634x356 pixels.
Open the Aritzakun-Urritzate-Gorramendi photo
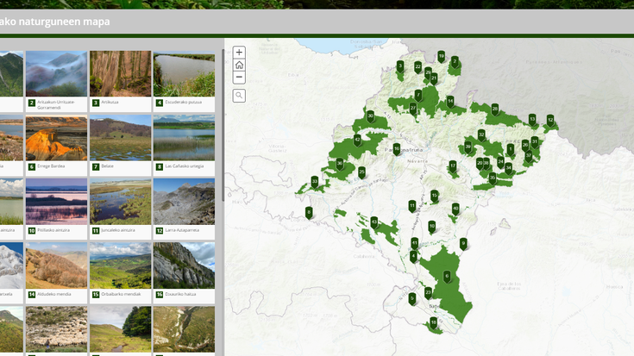tap(56, 73)
